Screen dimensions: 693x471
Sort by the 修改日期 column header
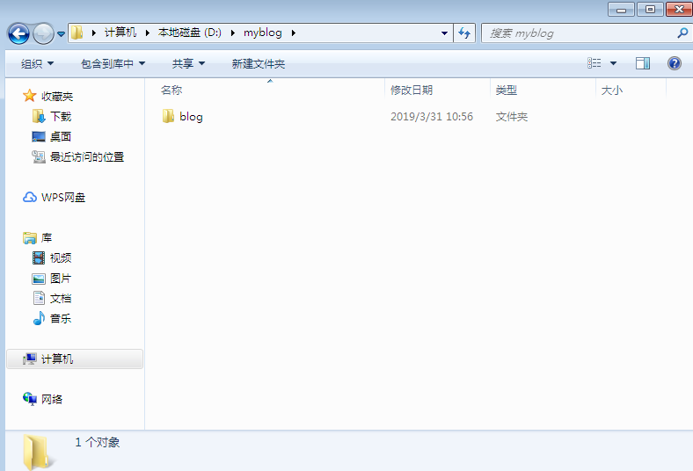pyautogui.click(x=412, y=90)
